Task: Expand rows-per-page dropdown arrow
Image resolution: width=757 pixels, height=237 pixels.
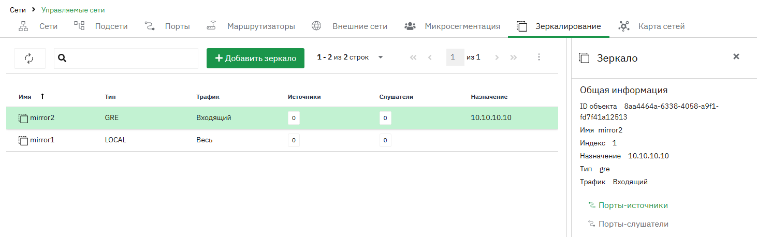Action: 381,57
